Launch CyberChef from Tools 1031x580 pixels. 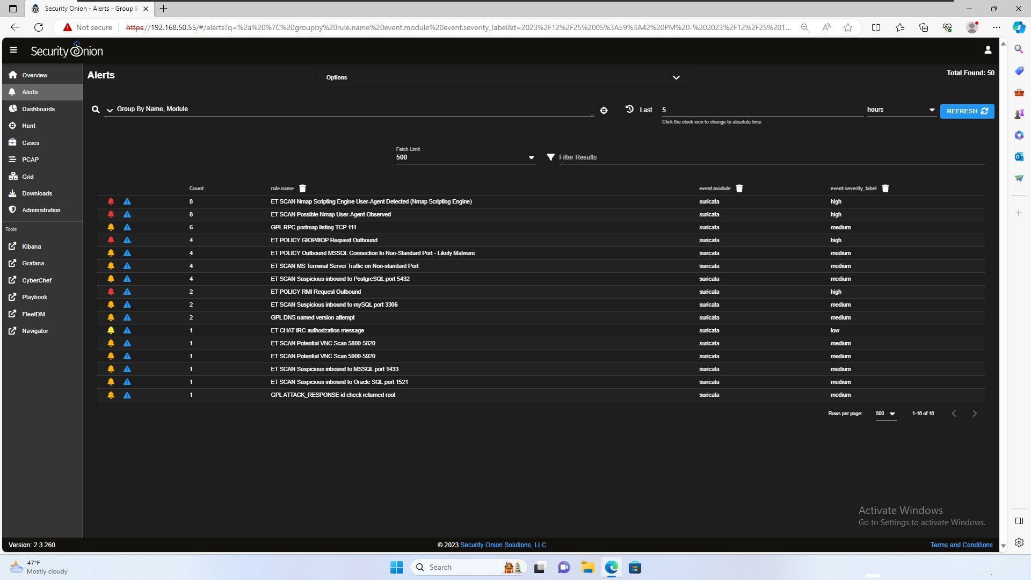click(42, 280)
